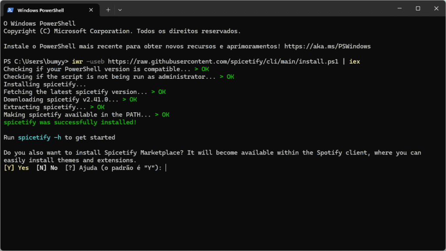
Task: Click the cyan 'spicetify -h' command text
Action: coord(40,137)
